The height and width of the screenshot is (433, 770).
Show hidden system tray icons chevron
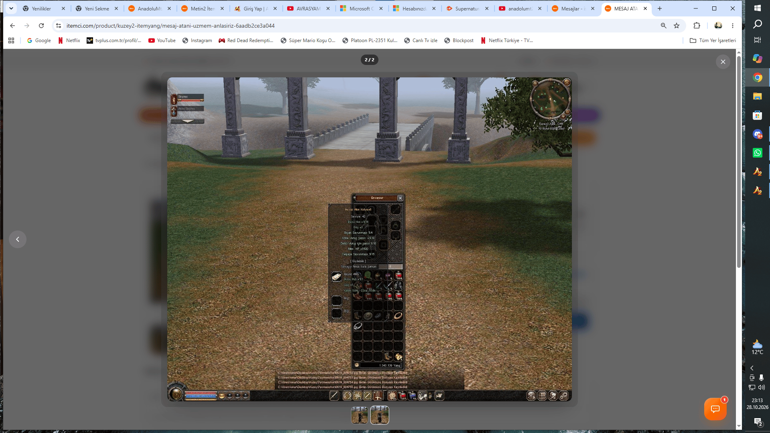[752, 368]
